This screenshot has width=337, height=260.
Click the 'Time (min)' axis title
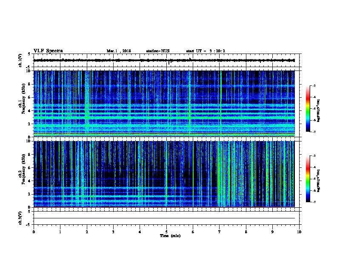pos(170,236)
